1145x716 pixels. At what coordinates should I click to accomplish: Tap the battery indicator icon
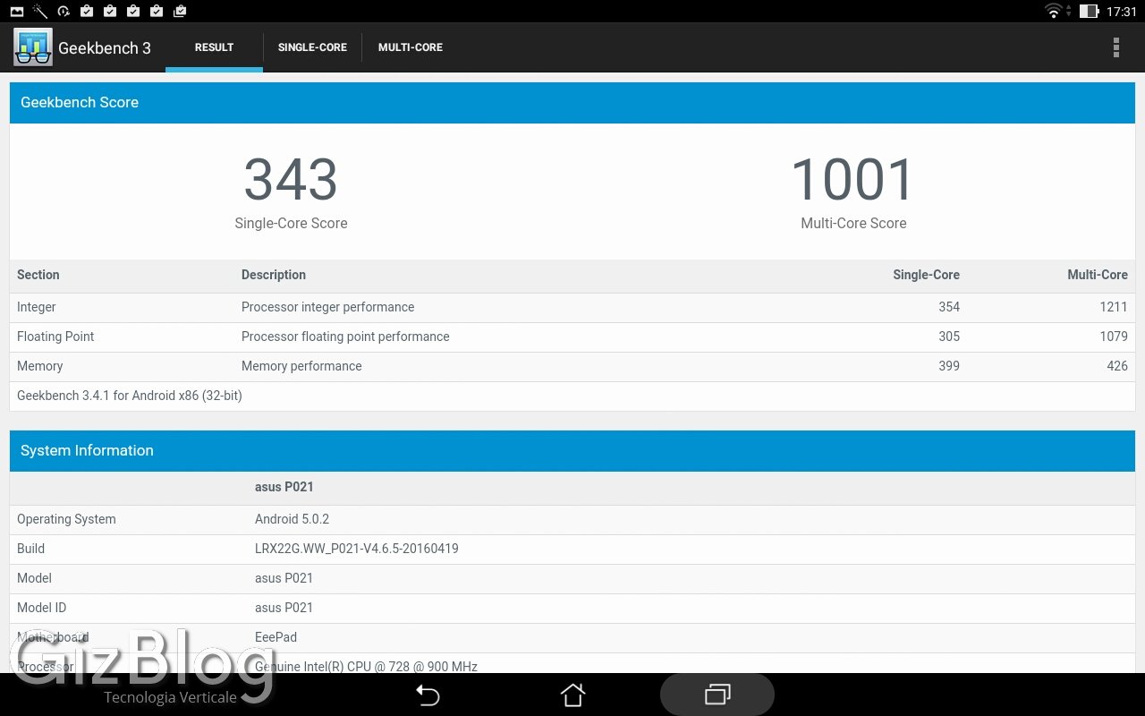tap(1089, 12)
